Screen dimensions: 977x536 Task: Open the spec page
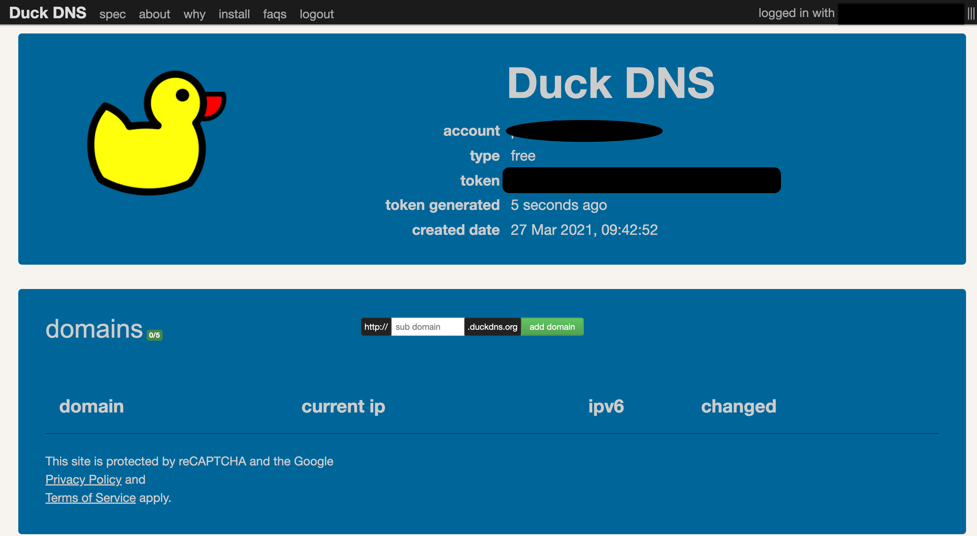coord(112,14)
